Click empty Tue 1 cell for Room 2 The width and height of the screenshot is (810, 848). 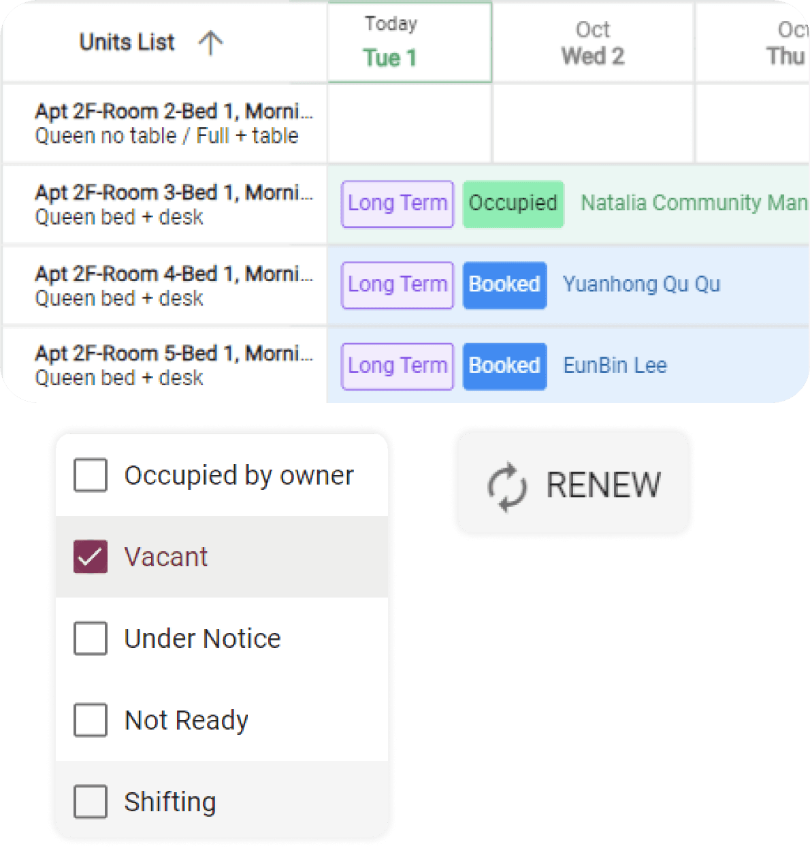click(409, 123)
